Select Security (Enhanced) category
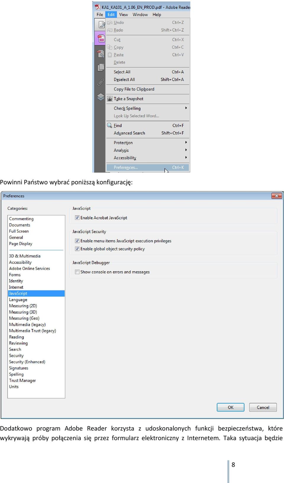Screen dimensions: 284x483 pyautogui.click(x=27, y=362)
